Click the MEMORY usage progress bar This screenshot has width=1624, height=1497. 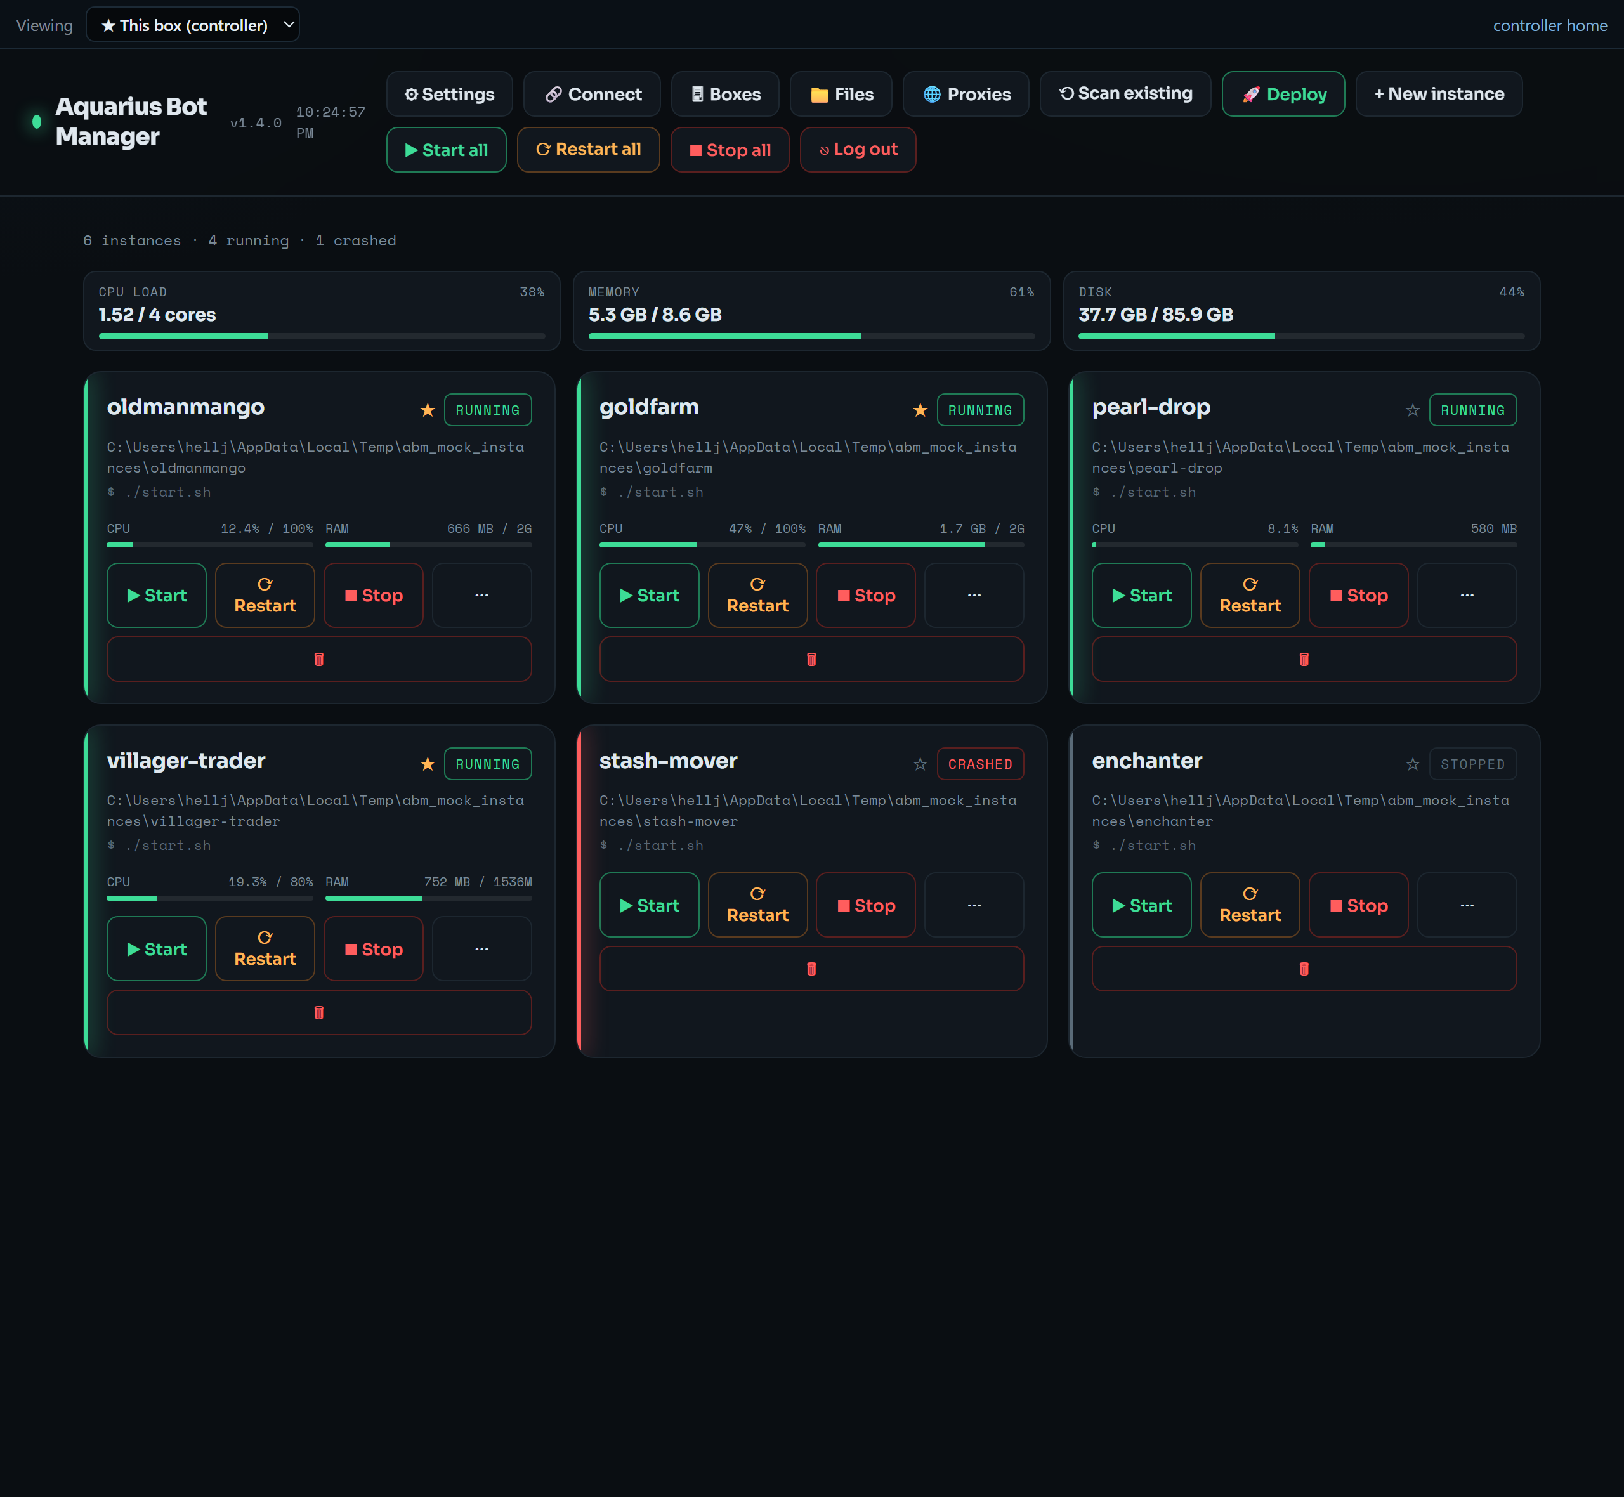(811, 336)
